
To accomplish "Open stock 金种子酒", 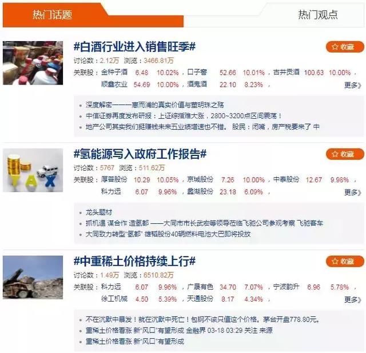I will coord(114,73).
